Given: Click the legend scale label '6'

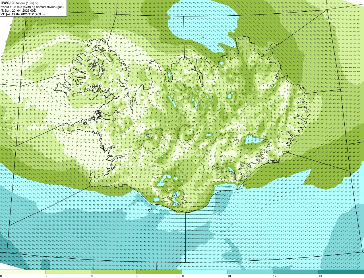Looking at the screenshot, I should [x=137, y=276].
